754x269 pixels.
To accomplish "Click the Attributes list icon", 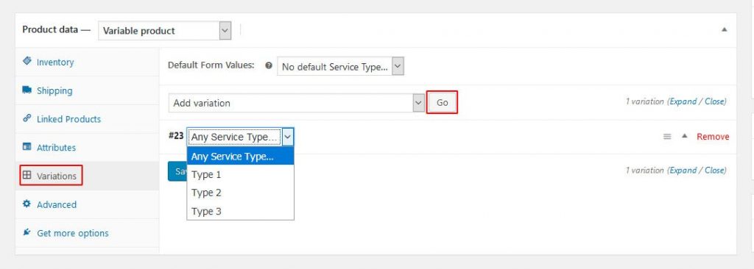I will [x=27, y=147].
